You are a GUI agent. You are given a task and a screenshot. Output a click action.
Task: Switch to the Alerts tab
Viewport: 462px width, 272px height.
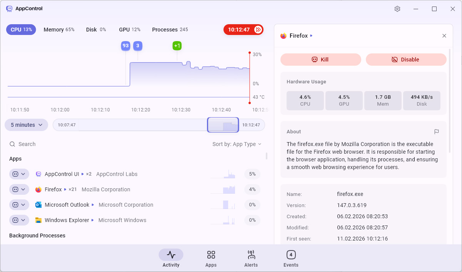point(251,258)
